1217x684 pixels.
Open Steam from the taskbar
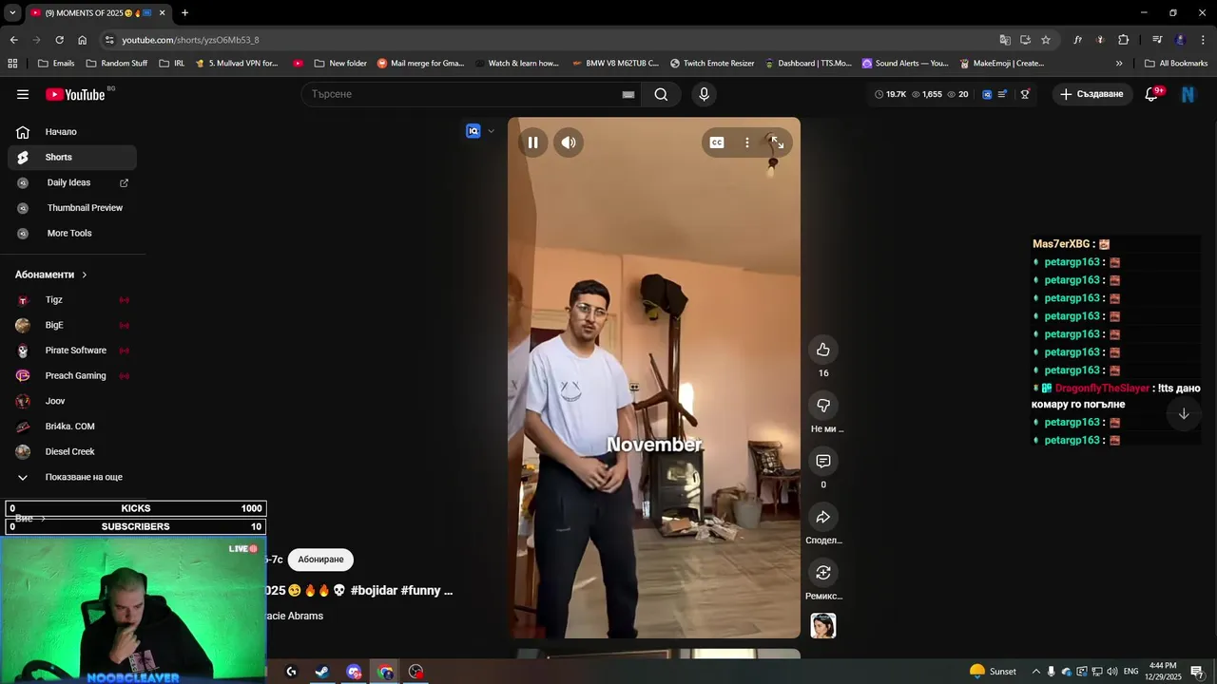(322, 672)
